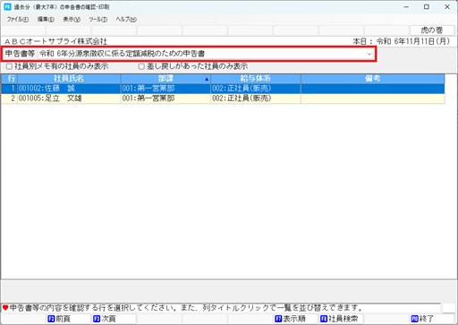Viewport: 458px width, 325px height.
Task: Click the 次頁 function button
Action: [x=114, y=319]
